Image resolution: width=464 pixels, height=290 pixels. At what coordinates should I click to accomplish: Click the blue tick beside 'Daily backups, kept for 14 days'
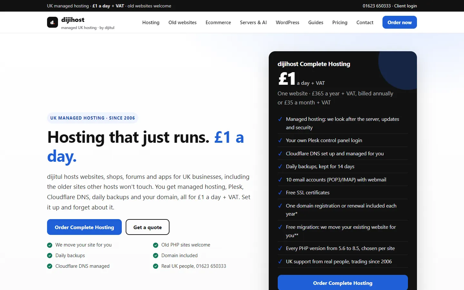click(x=280, y=167)
